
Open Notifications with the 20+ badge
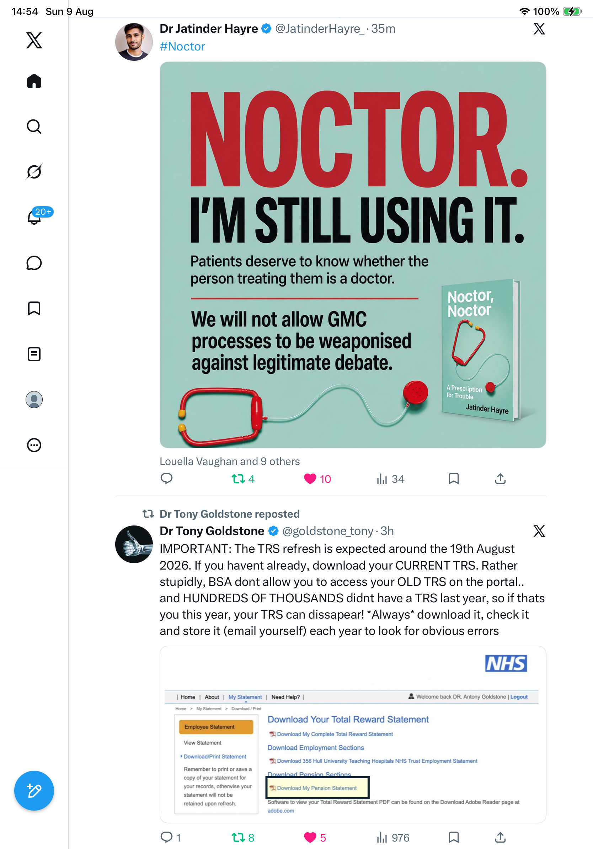pos(34,217)
